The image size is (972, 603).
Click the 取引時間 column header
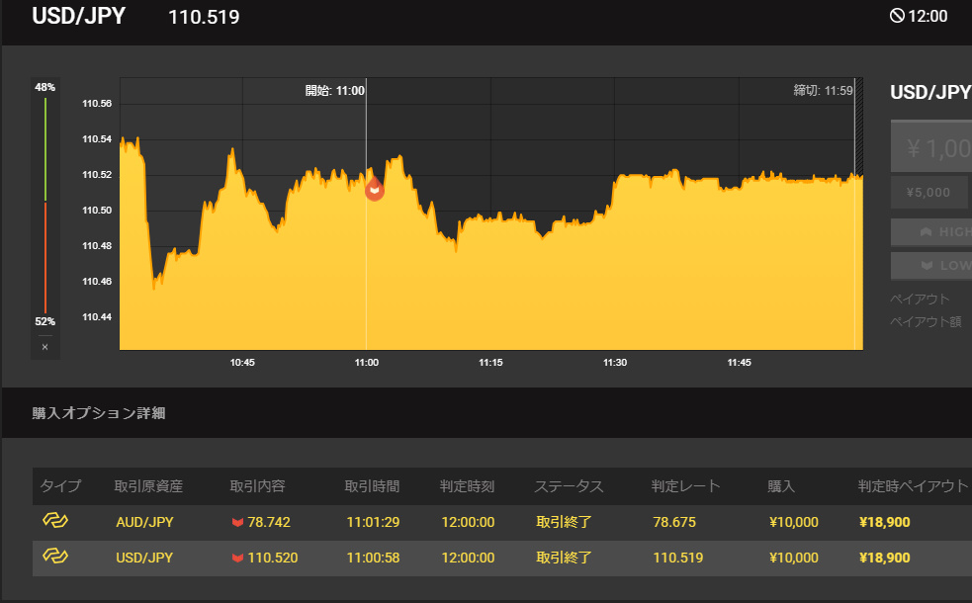point(372,486)
